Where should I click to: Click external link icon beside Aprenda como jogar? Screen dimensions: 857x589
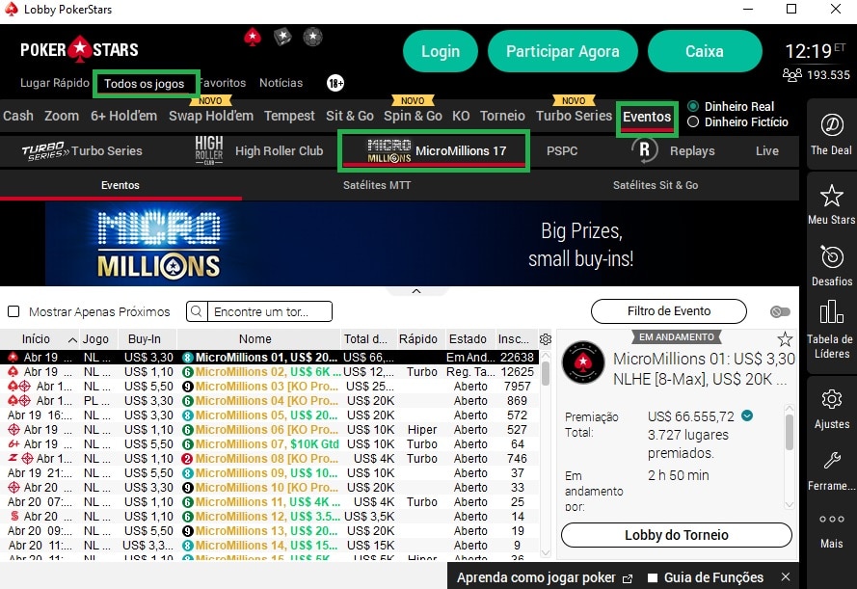click(x=628, y=578)
